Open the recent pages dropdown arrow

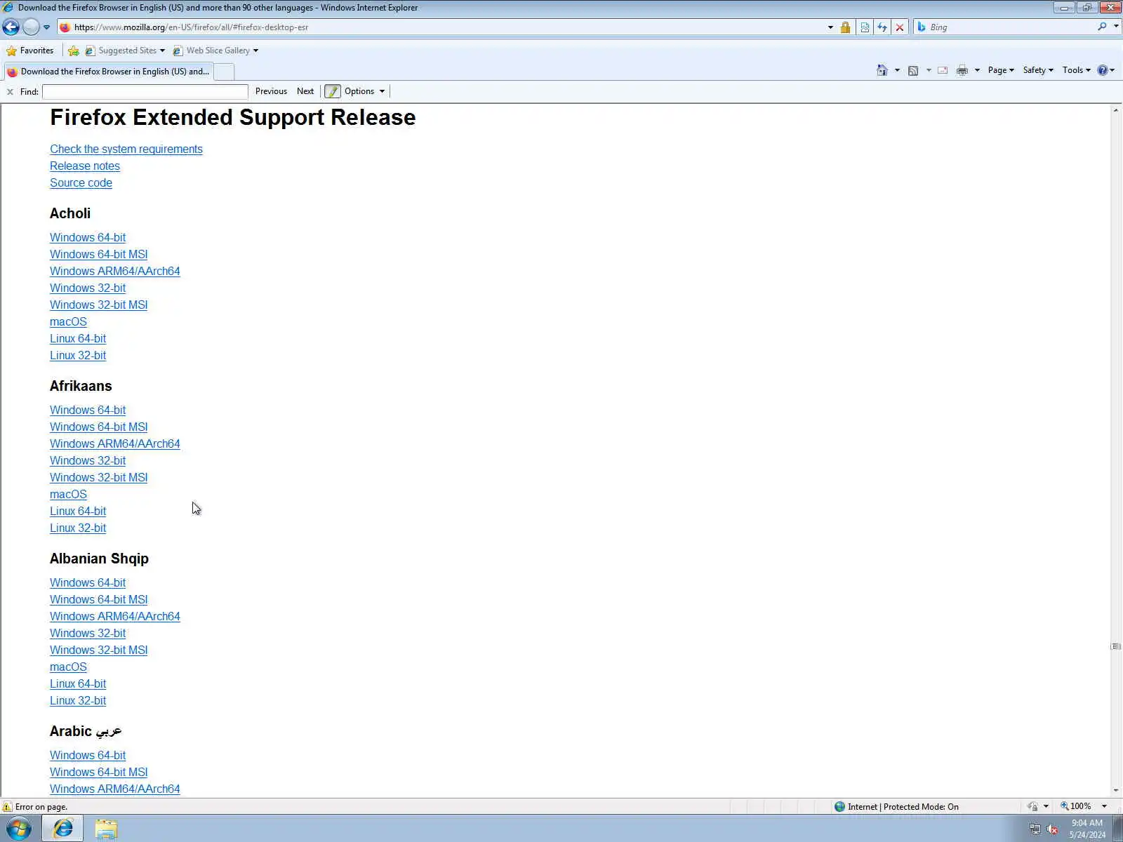46,27
